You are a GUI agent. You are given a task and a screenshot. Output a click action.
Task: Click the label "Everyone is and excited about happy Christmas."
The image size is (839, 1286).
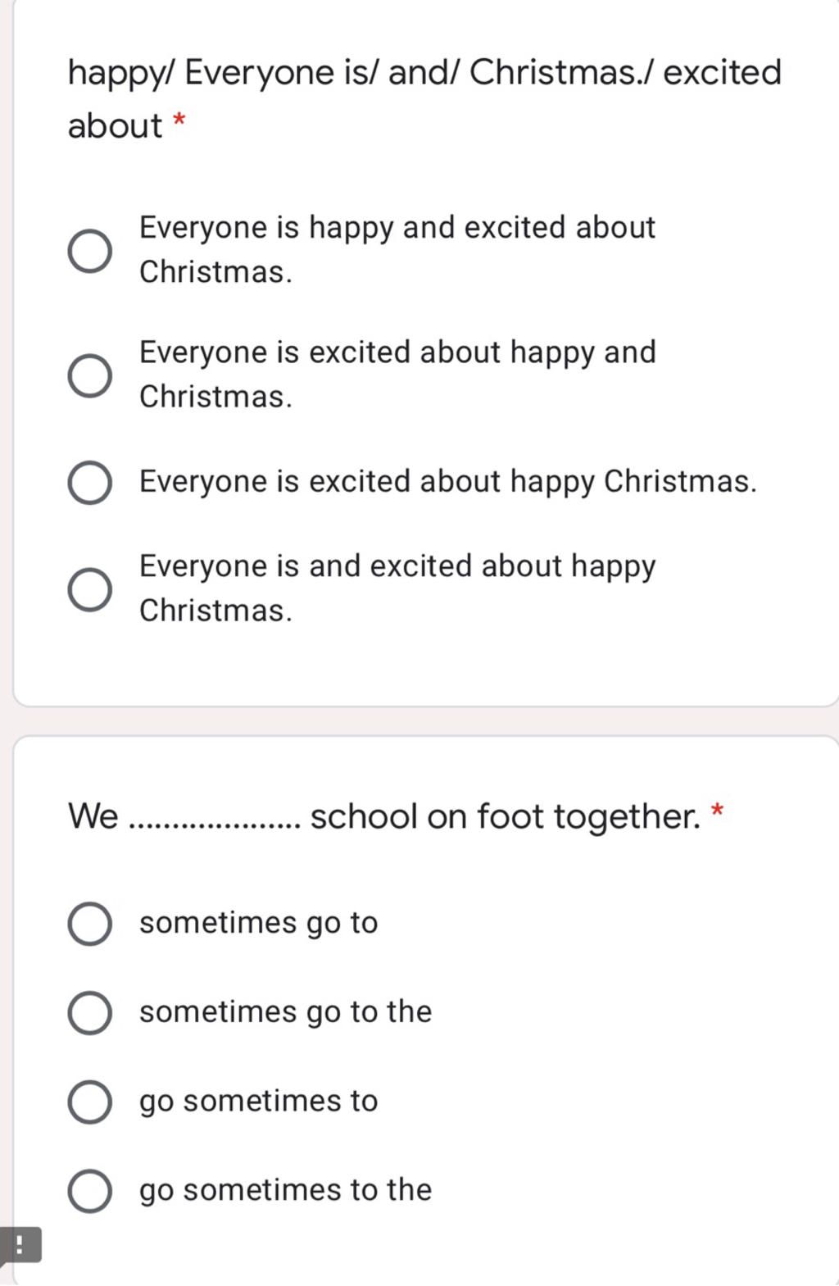click(x=397, y=588)
